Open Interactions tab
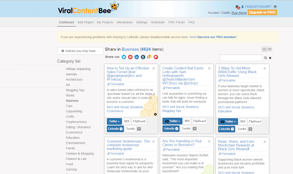Viewport: 293px width, 174px height. tap(125, 22)
